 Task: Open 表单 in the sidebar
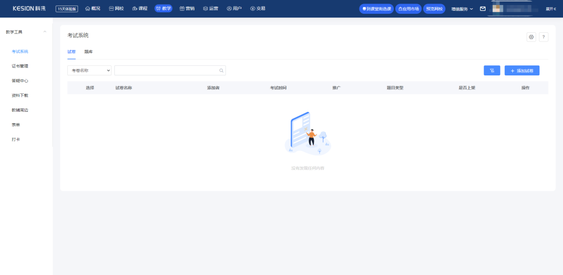pos(16,125)
